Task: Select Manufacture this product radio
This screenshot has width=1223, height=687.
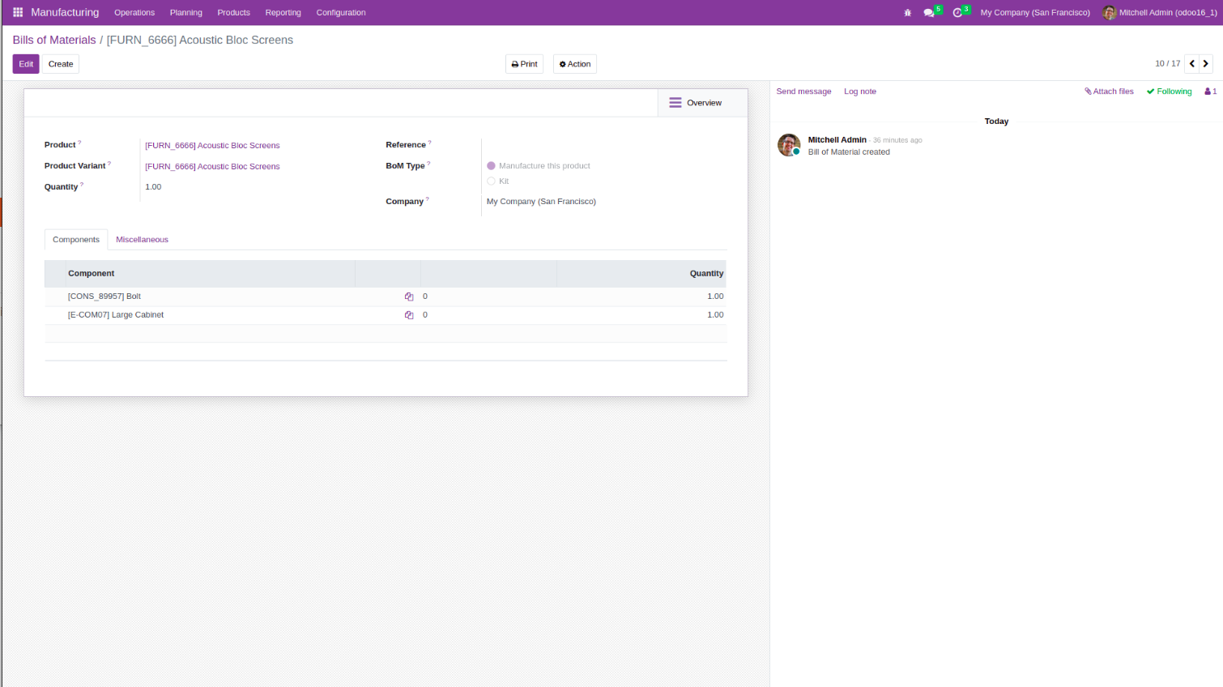Action: point(491,166)
